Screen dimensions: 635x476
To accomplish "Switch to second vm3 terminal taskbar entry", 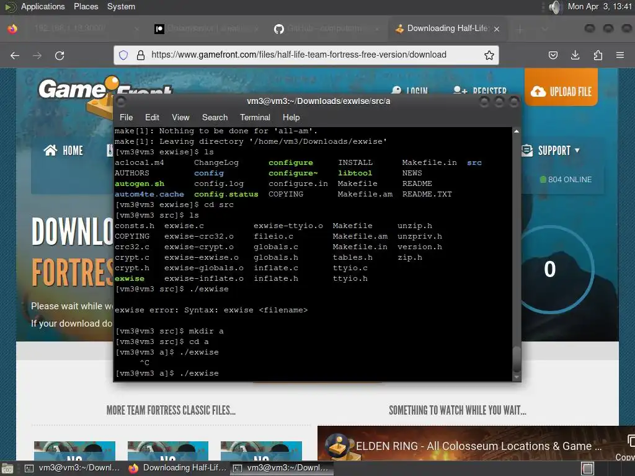I will 282,468.
